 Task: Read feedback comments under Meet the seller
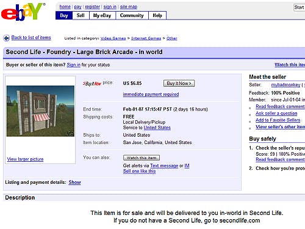[280, 106]
